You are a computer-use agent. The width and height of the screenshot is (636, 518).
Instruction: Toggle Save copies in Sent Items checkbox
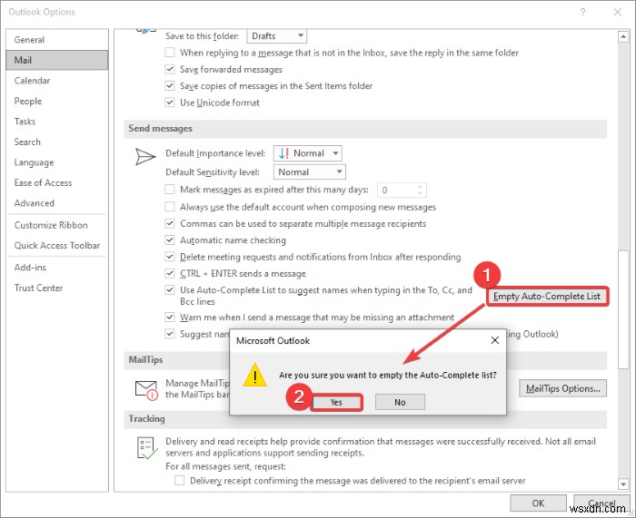[x=170, y=86]
